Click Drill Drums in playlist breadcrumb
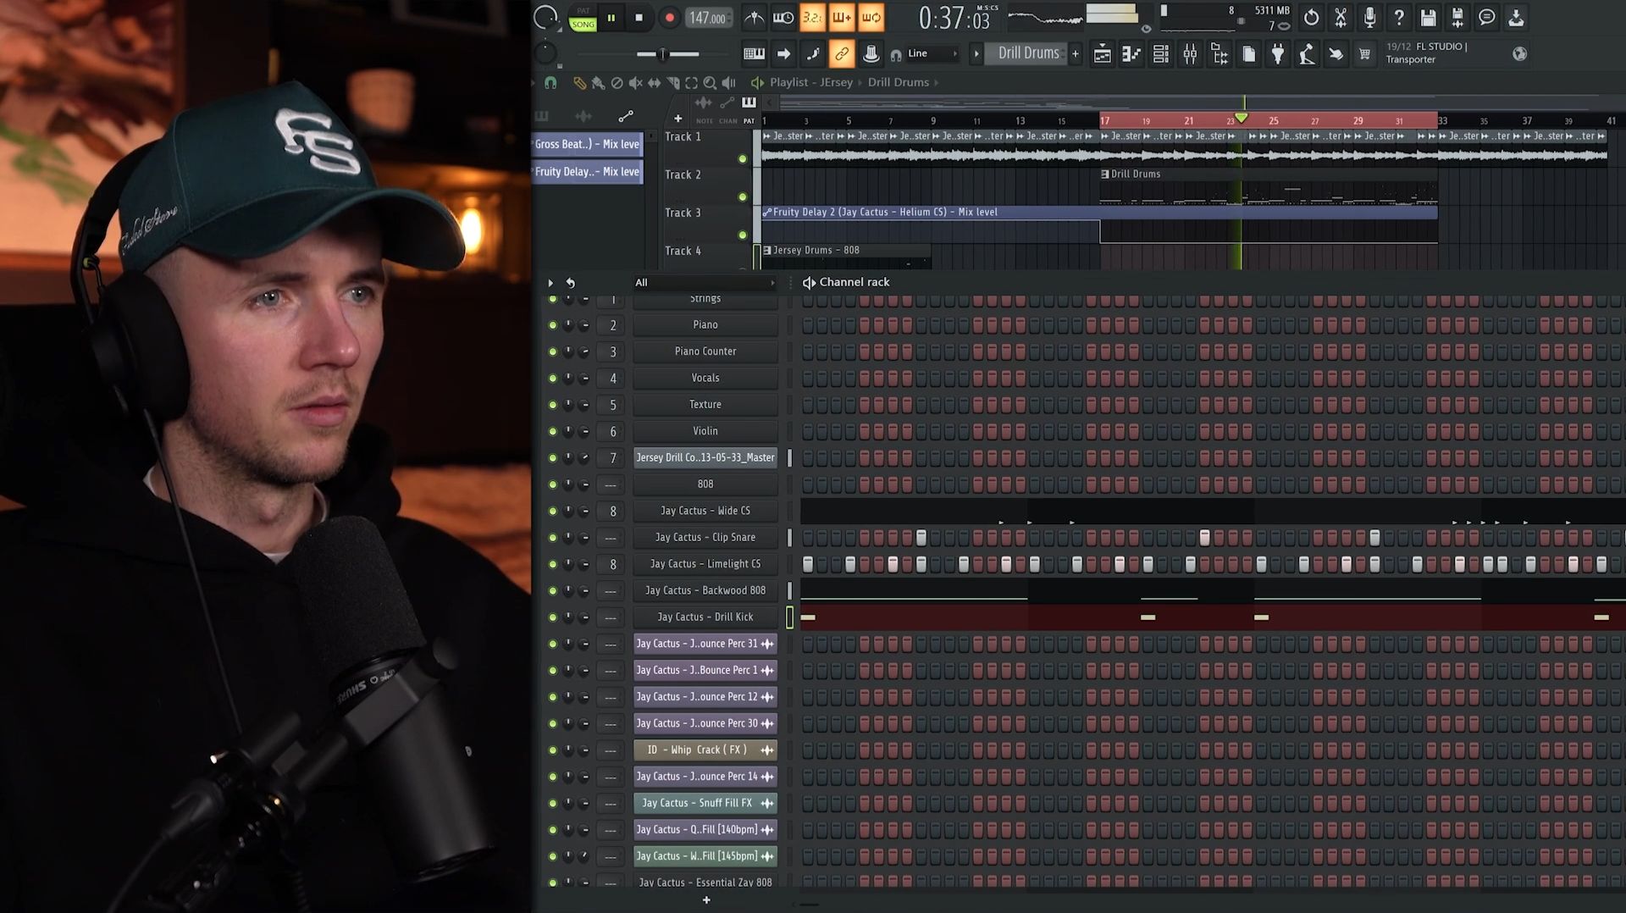This screenshot has width=1626, height=913. (x=898, y=82)
